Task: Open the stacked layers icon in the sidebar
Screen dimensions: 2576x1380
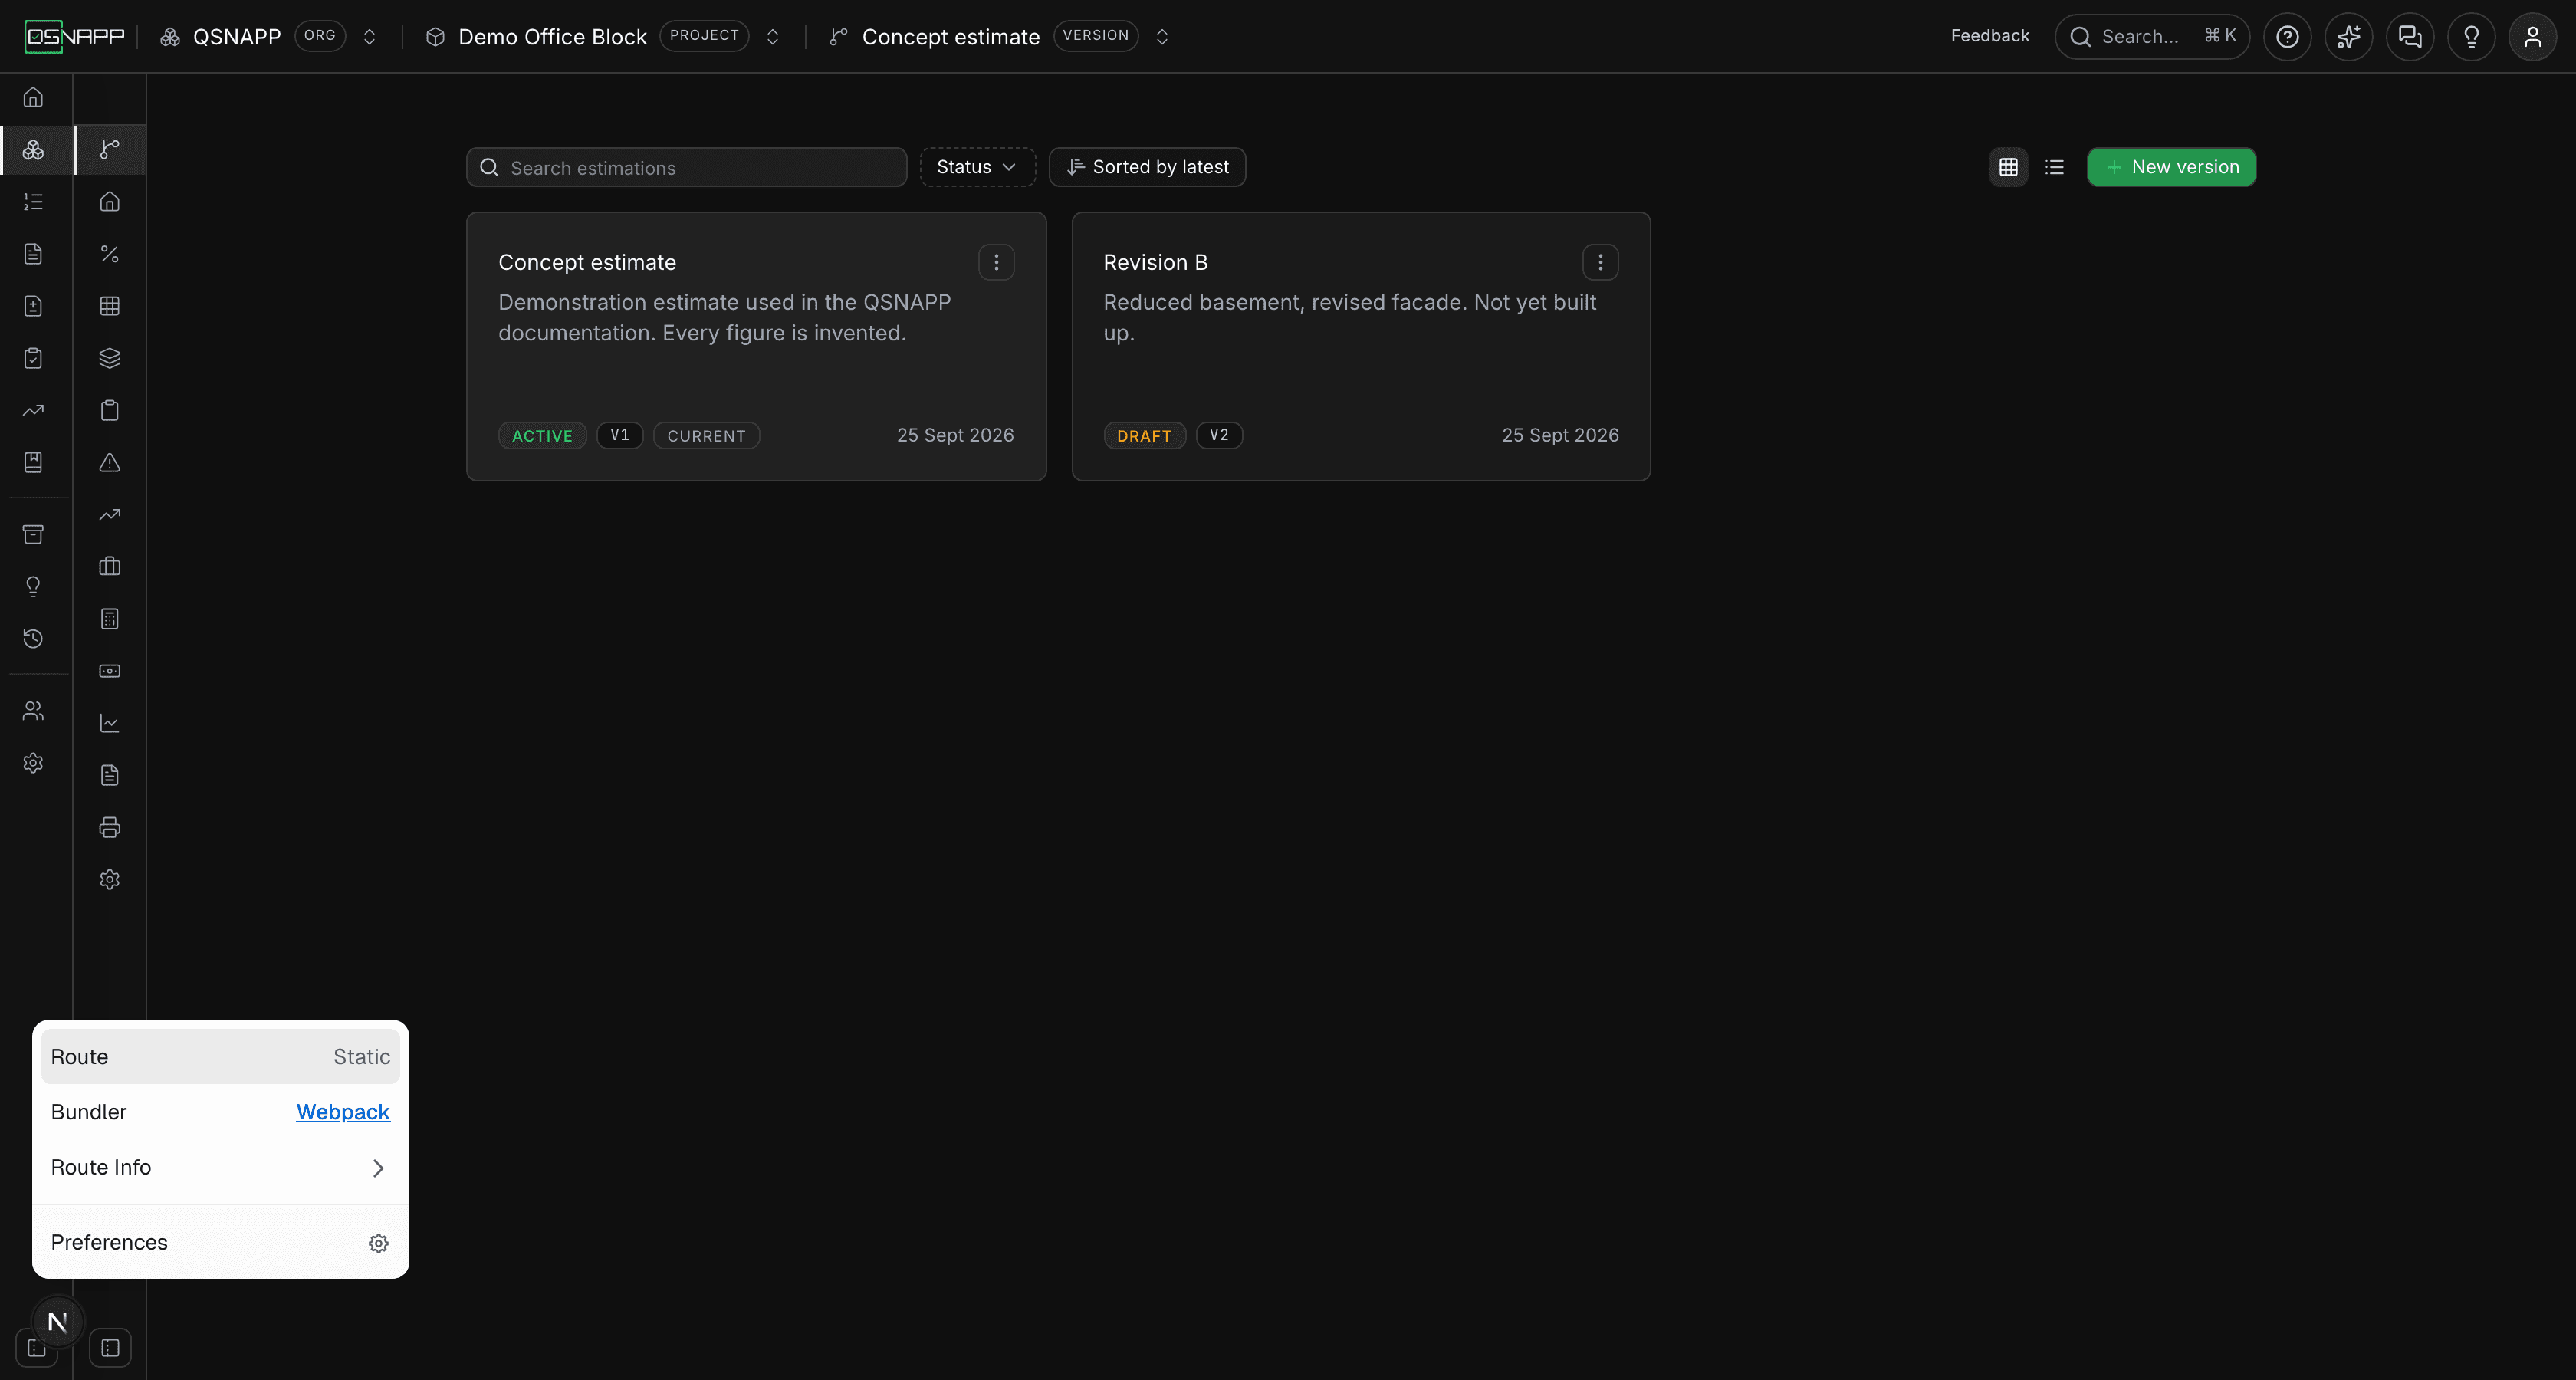Action: [x=110, y=358]
